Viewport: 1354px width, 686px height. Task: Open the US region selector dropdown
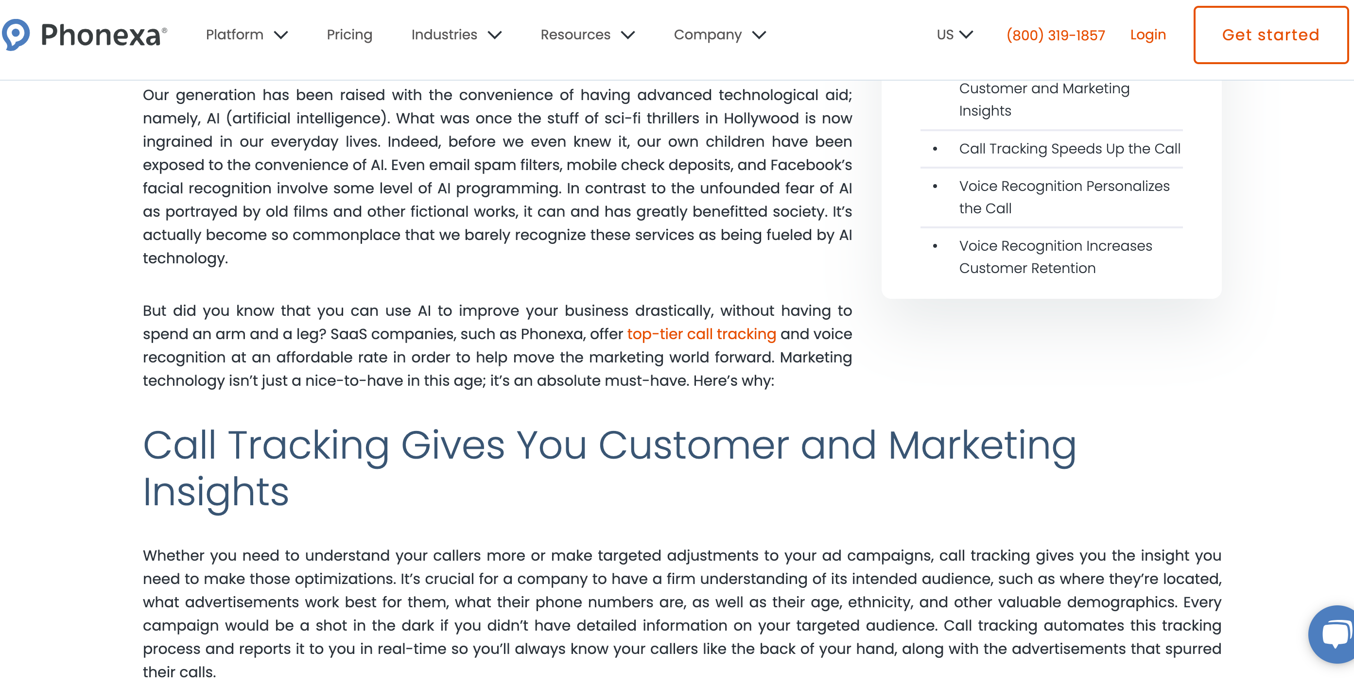(954, 35)
